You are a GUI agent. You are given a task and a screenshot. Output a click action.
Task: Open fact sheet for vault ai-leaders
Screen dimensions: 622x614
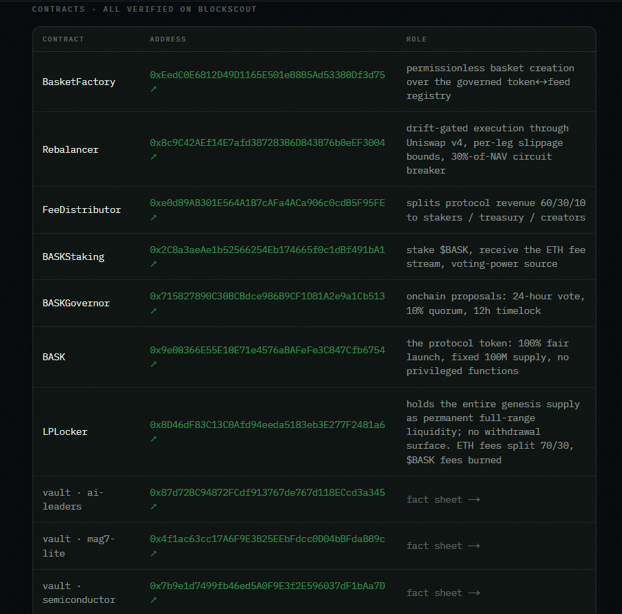[x=443, y=500]
